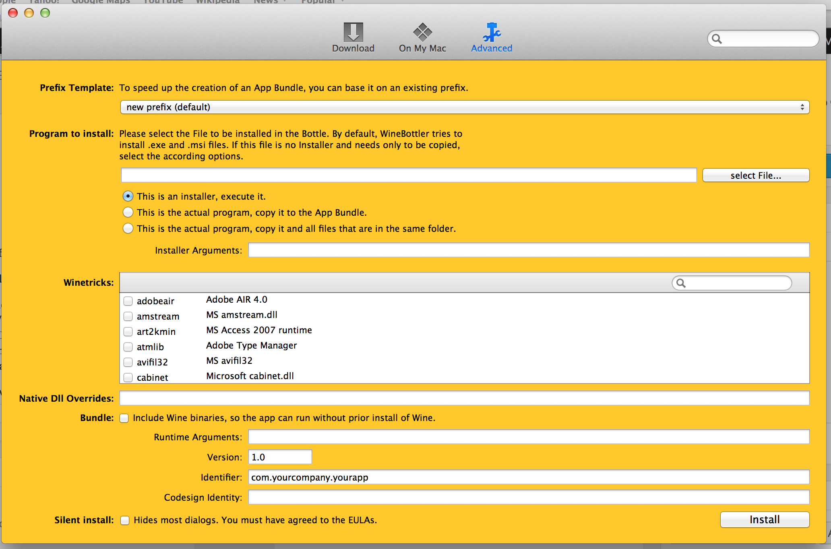The image size is (831, 549).
Task: Open the On My Mac section icon
Action: [x=422, y=33]
